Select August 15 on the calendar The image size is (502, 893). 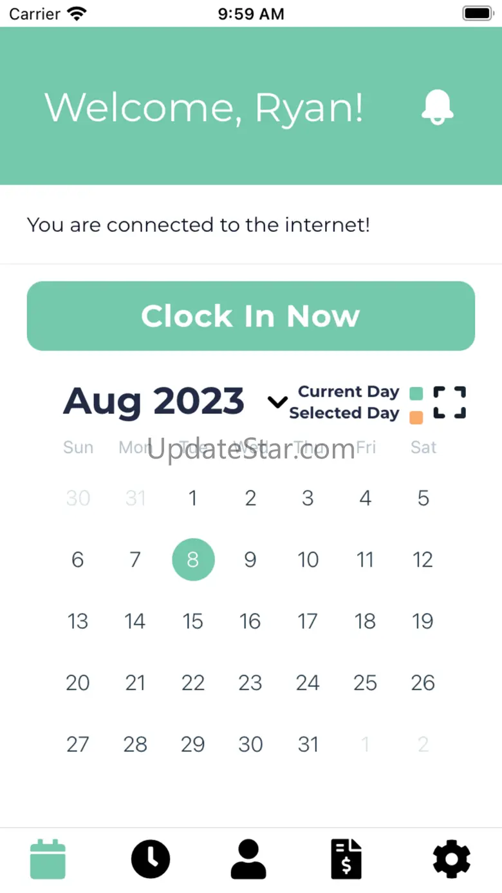tap(193, 621)
